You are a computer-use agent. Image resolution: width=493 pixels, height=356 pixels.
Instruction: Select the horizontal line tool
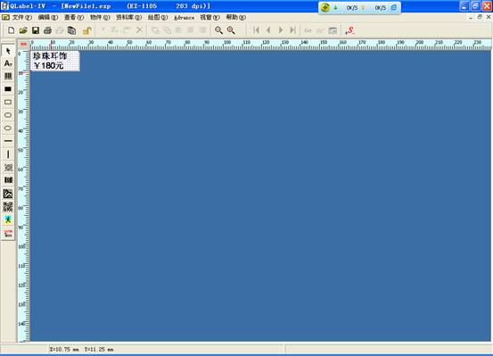pyautogui.click(x=8, y=141)
